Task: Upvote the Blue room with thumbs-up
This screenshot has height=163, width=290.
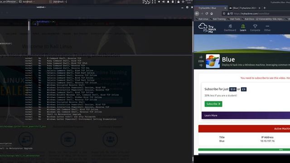Action: pyautogui.click(x=201, y=57)
